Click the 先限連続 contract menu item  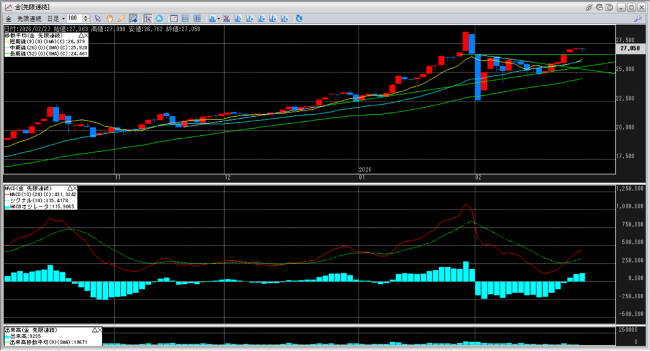[x=29, y=18]
